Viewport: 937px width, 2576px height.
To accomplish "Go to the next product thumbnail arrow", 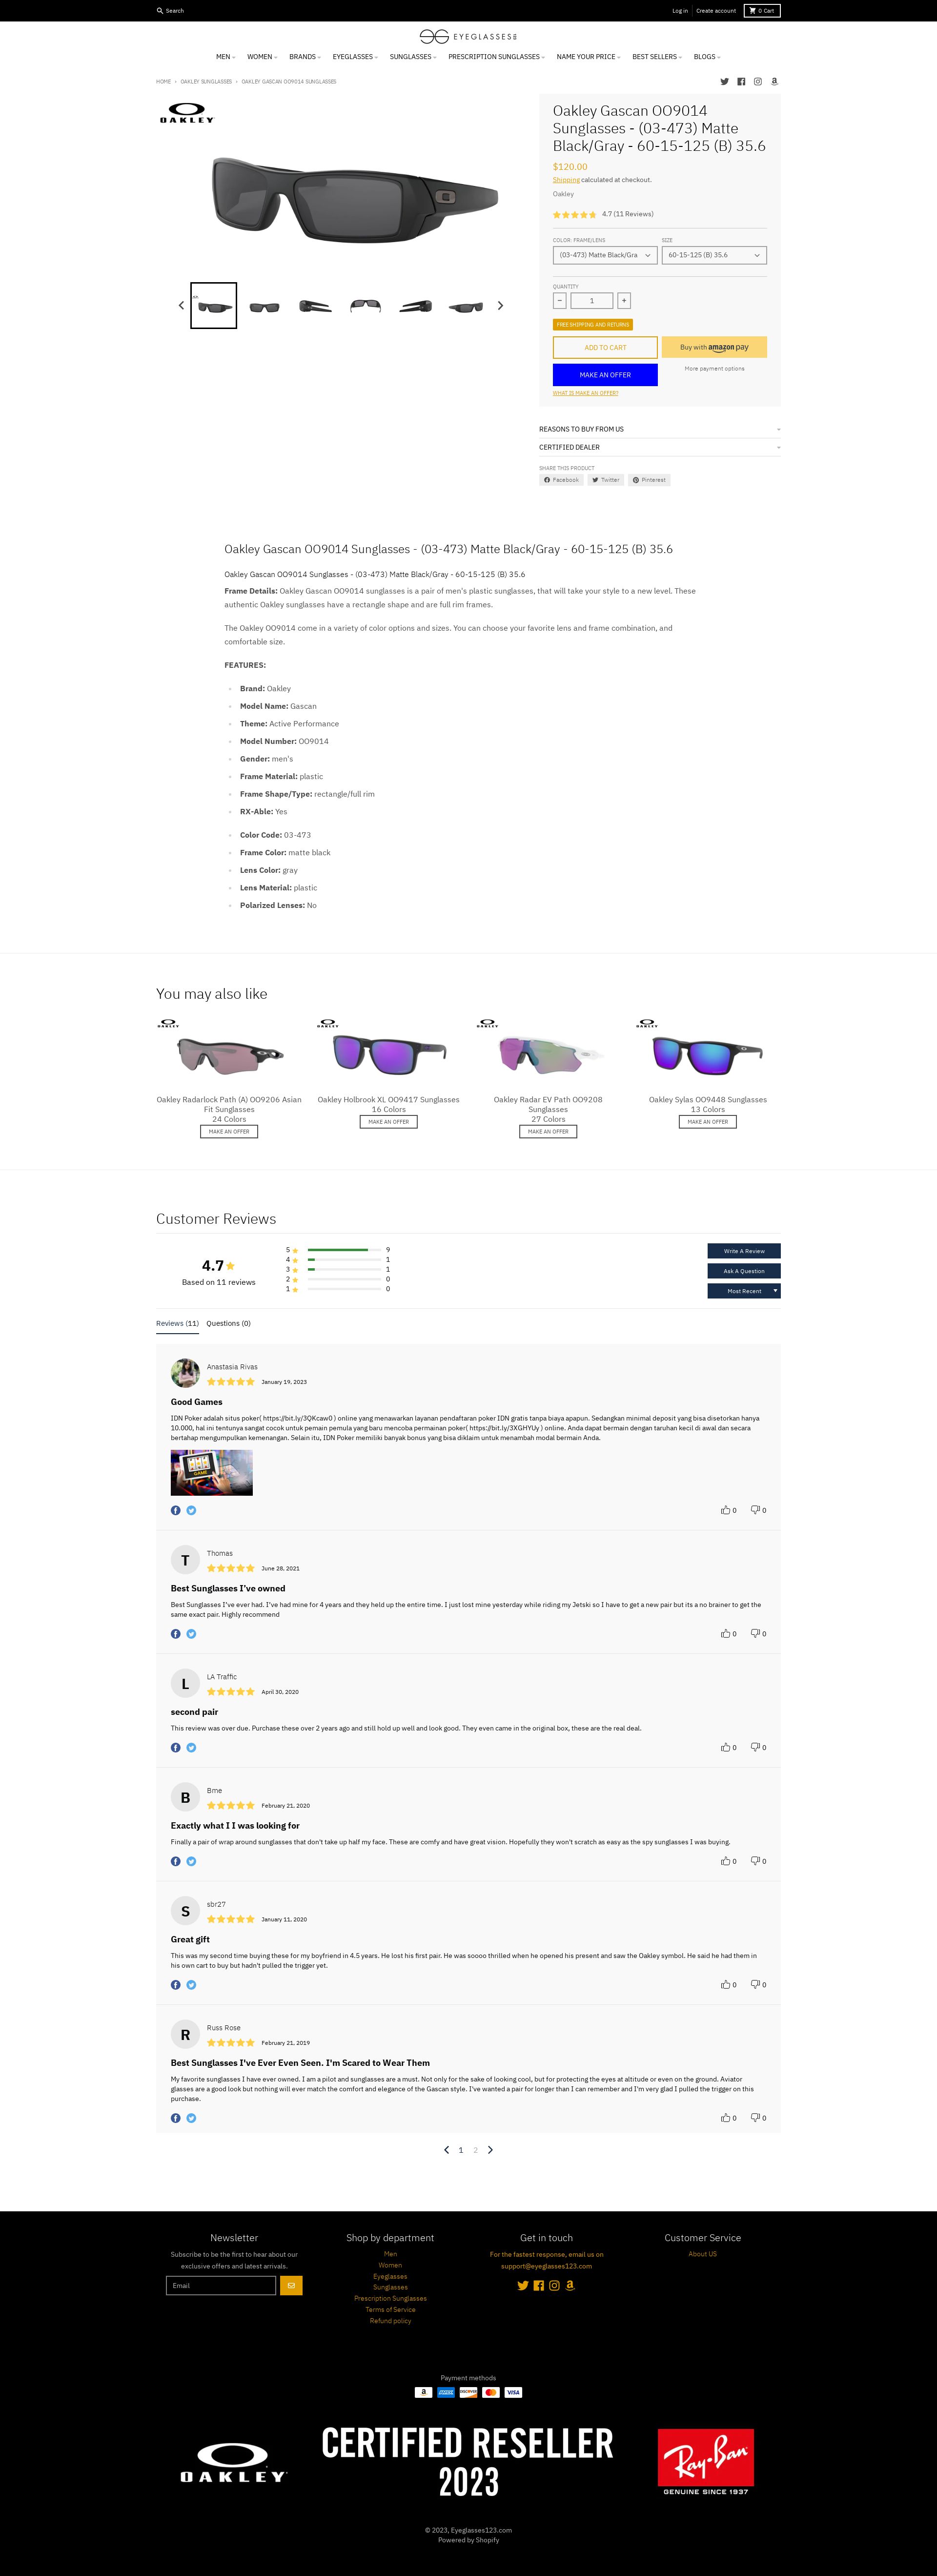I will tap(500, 305).
